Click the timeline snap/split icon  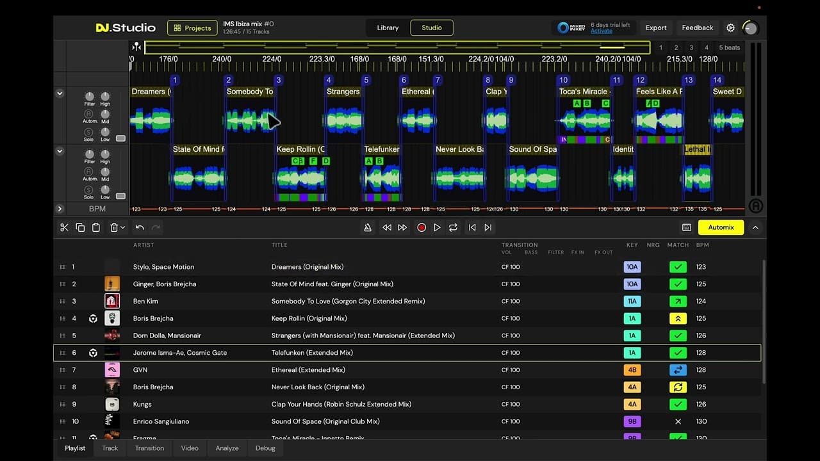(x=136, y=47)
